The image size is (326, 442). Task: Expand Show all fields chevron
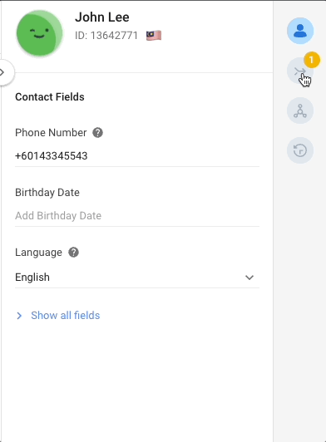(19, 316)
